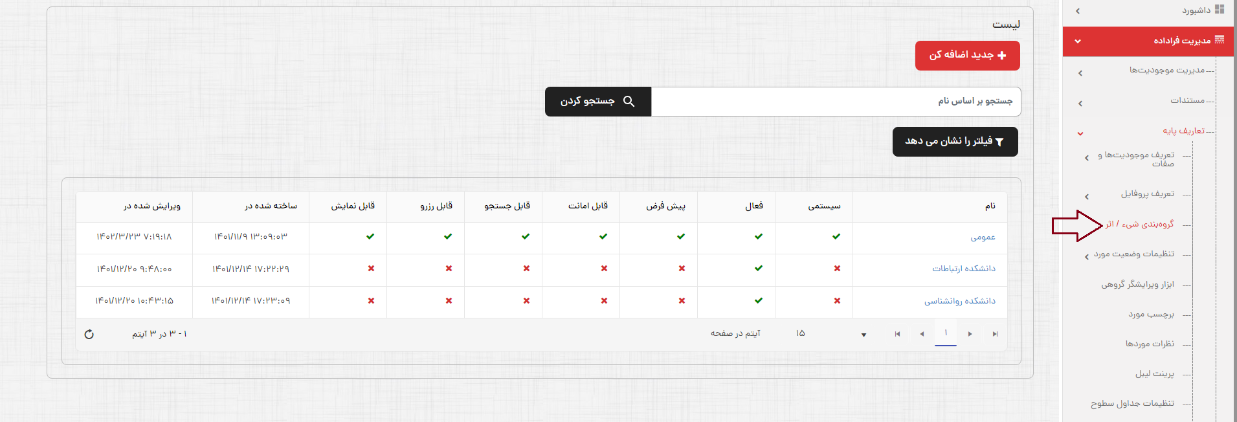This screenshot has height=422, width=1237.
Task: Click the refresh icon in table footer
Action: click(x=89, y=334)
